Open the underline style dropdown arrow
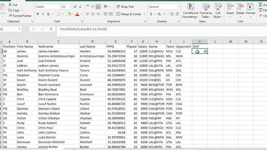The width and height of the screenshot is (267, 150). (53, 14)
